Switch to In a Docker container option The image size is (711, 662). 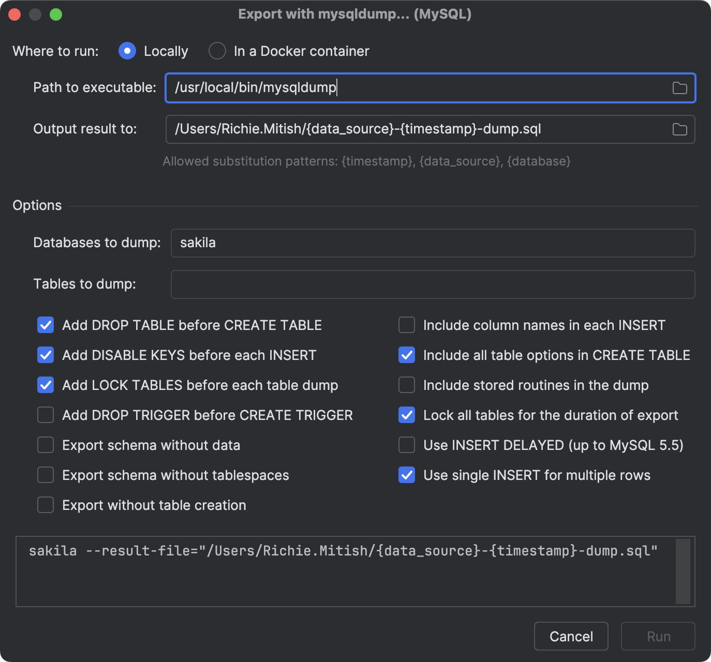(x=217, y=51)
